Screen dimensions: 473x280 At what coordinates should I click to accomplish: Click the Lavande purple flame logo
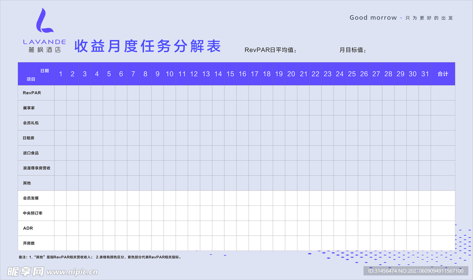[x=44, y=21]
